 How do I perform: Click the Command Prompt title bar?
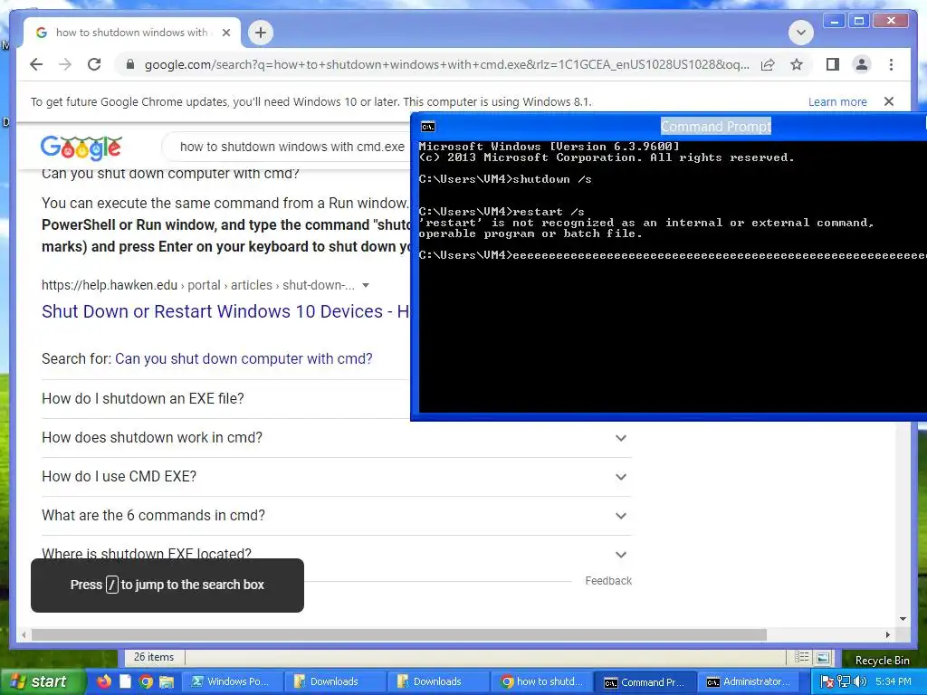pos(669,126)
